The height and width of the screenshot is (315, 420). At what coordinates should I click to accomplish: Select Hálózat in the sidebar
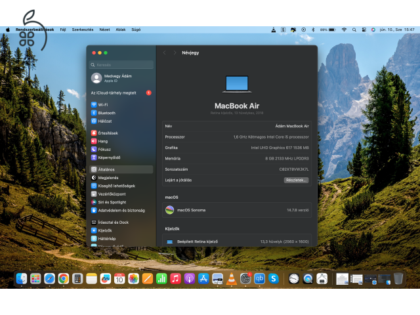[121, 121]
